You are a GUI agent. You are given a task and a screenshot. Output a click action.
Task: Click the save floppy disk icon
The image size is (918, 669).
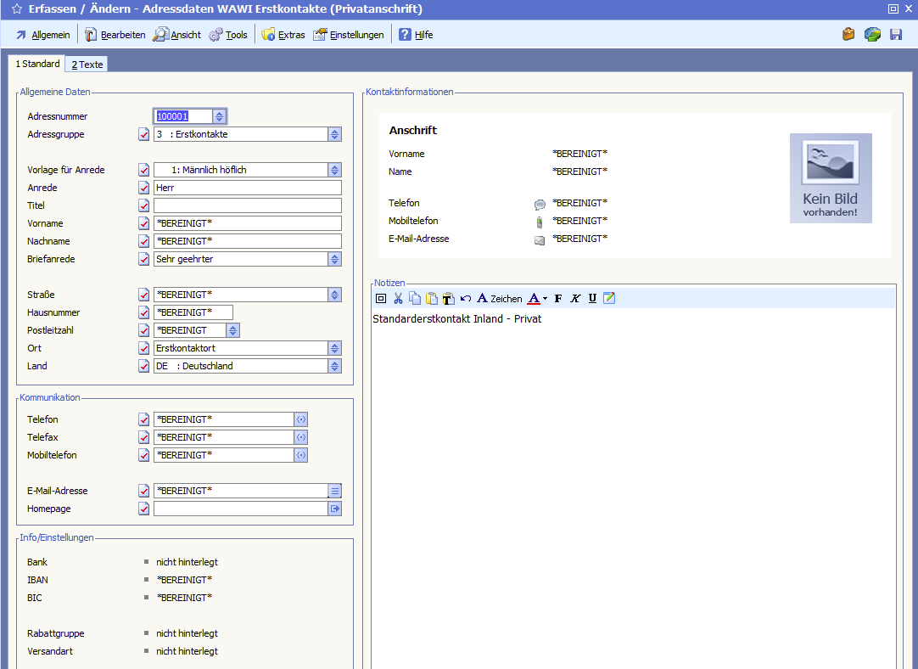coord(896,35)
